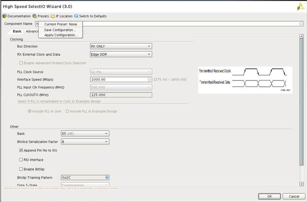307x202 pixels.
Task: Select Apply Configuration menu entry
Action: click(x=61, y=35)
